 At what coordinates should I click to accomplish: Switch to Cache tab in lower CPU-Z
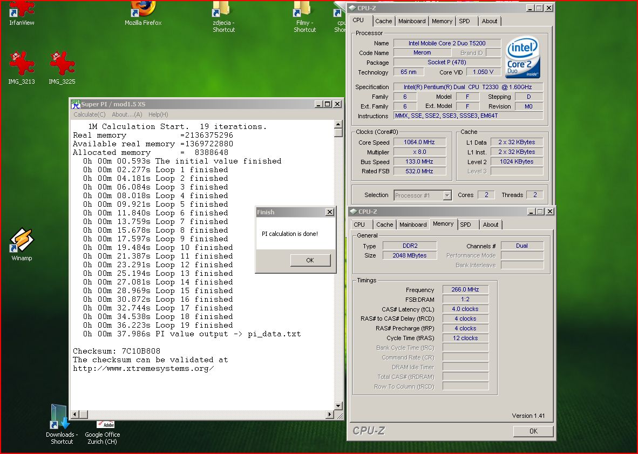coord(384,225)
